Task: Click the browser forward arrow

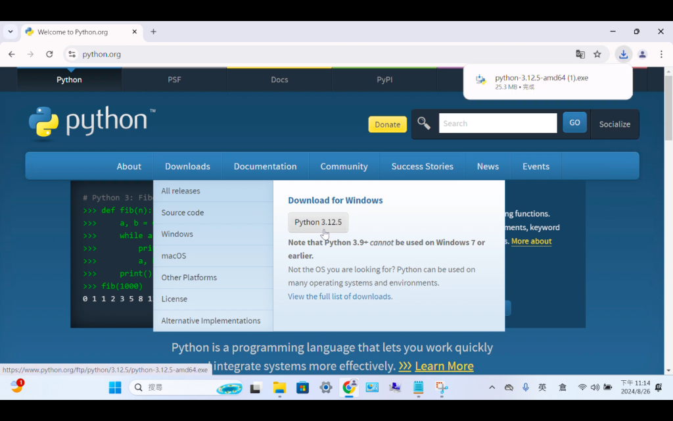Action: (30, 54)
